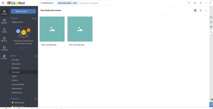This screenshot has width=213, height=109.
Task: Open streams icon in right sidebar
Action: point(211,22)
